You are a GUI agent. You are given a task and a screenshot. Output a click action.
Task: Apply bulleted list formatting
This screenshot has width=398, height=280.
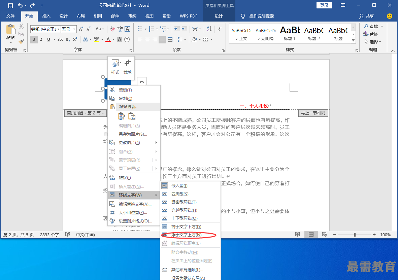click(x=140, y=29)
